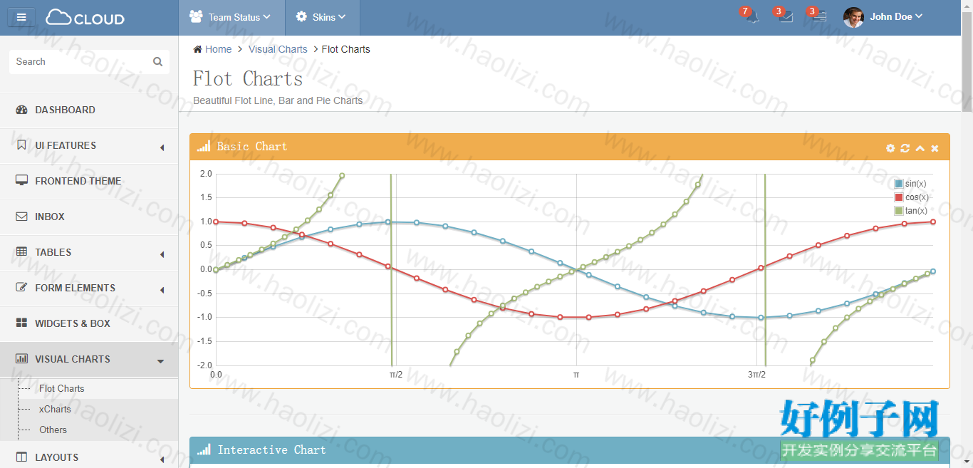Open the tasks list icon
Viewport: 973px width, 468px height.
820,17
